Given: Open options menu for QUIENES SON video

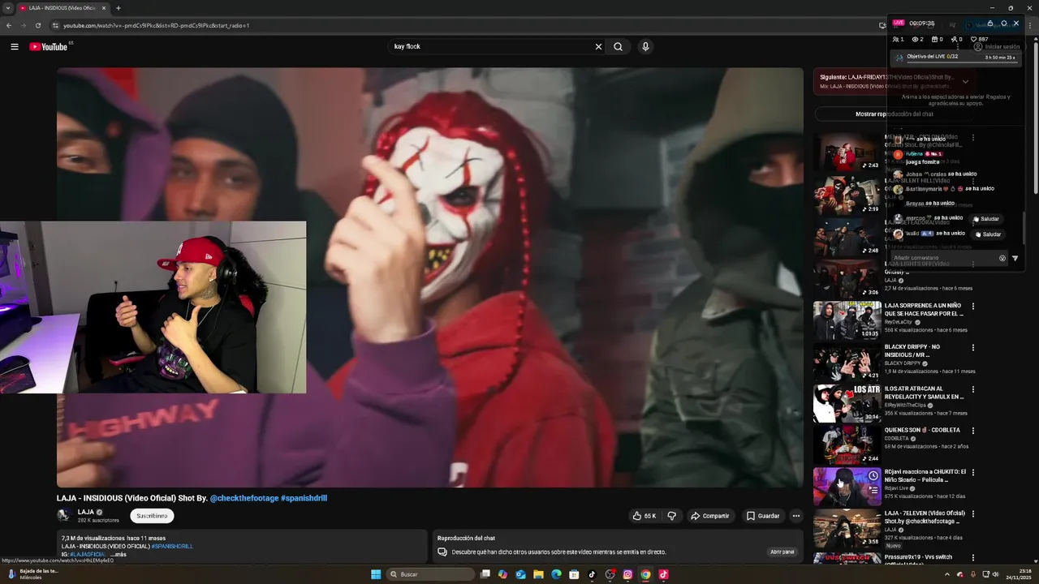Looking at the screenshot, I should (973, 431).
